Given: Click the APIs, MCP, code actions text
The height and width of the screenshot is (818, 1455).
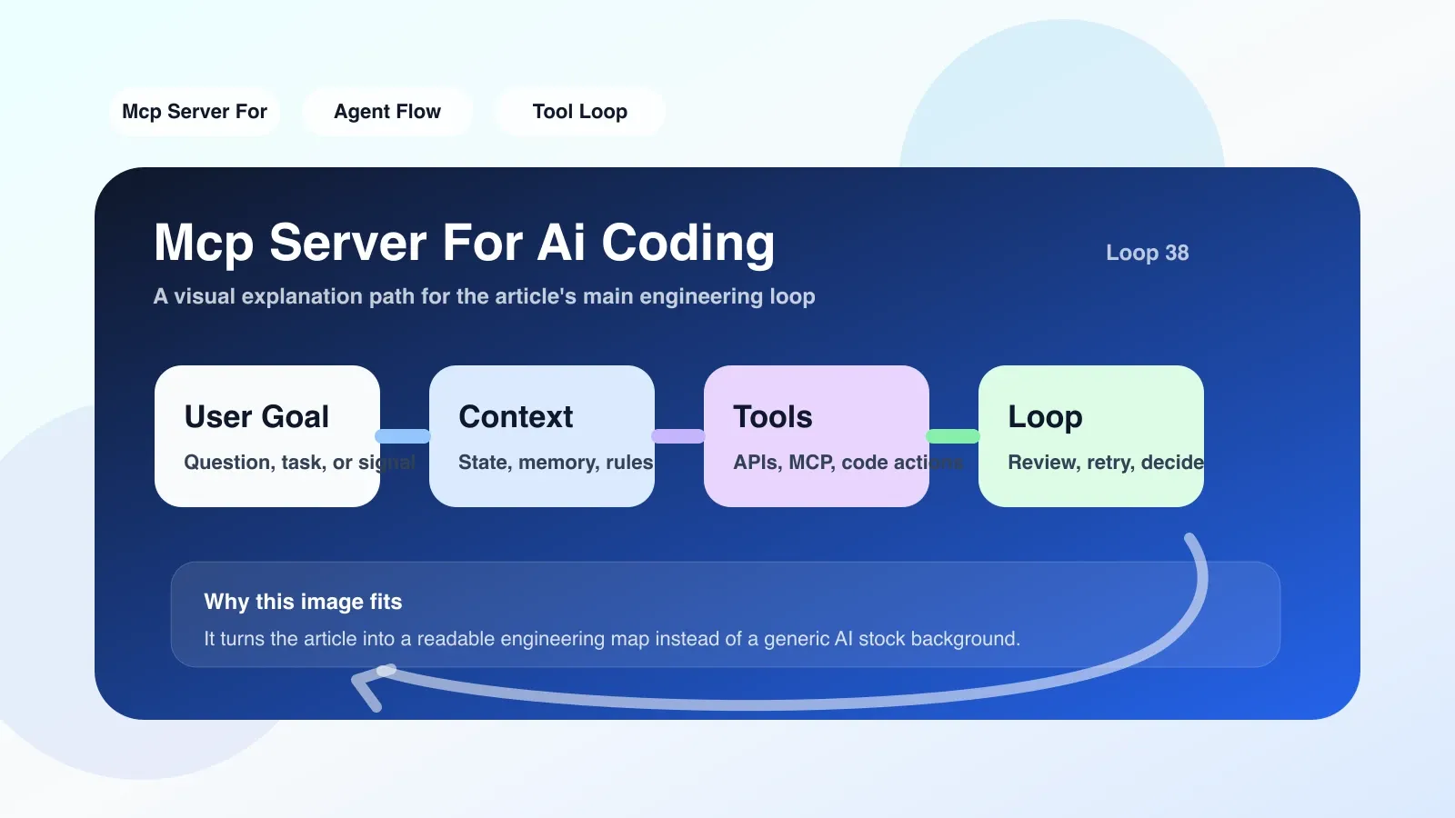Looking at the screenshot, I should (848, 463).
